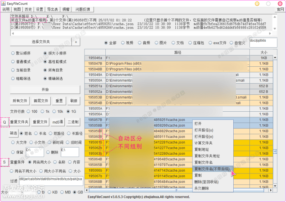Select the 图片 file type filter
286x202 pixels.
coord(161,43)
